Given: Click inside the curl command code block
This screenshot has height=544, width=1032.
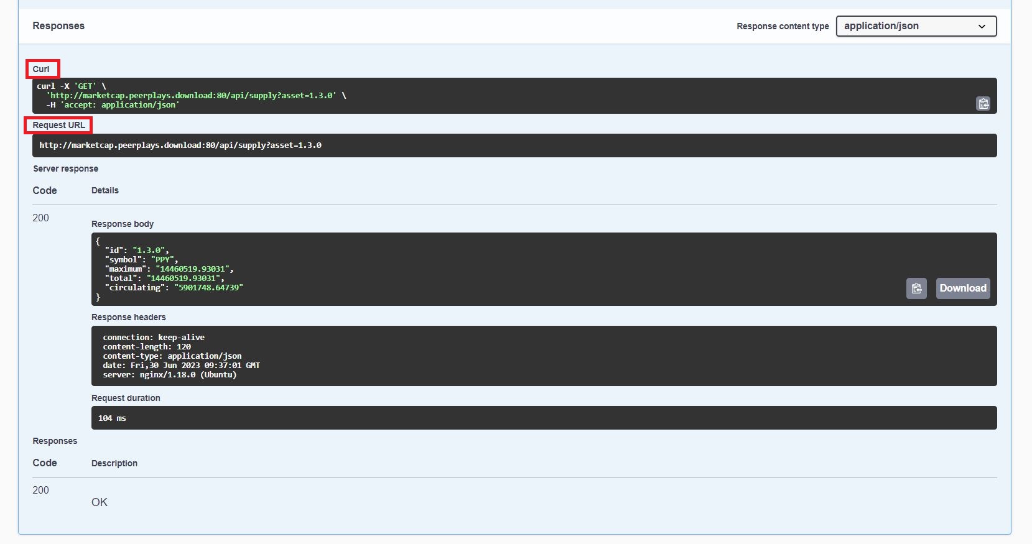Looking at the screenshot, I should click(498, 96).
